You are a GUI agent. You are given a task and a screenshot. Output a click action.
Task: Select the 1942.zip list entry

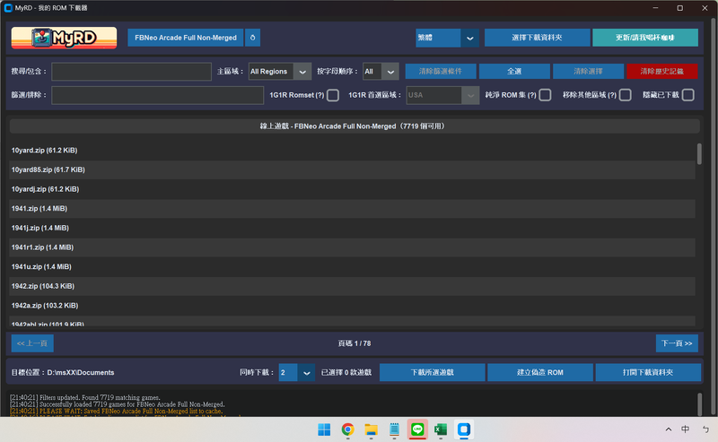[352, 286]
